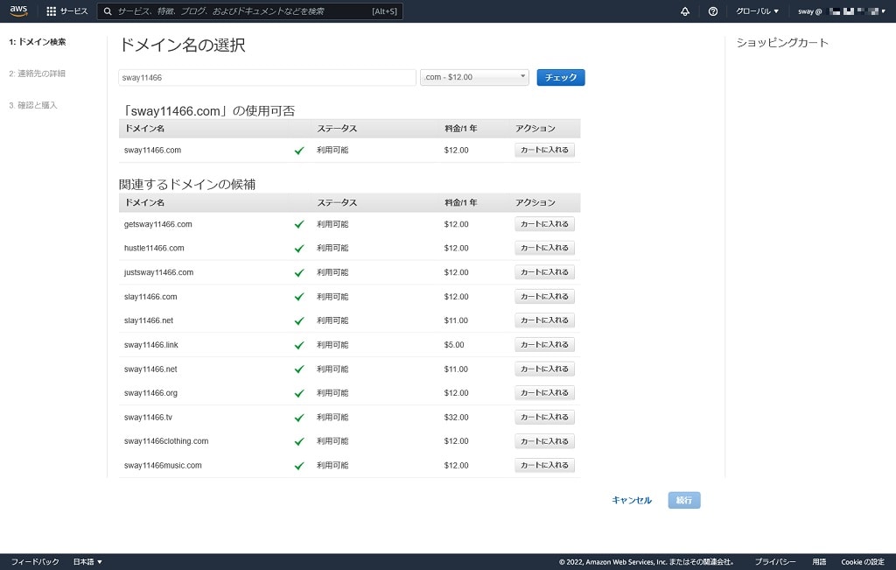Open the 日本語 language selector
896x570 pixels.
pyautogui.click(x=87, y=562)
